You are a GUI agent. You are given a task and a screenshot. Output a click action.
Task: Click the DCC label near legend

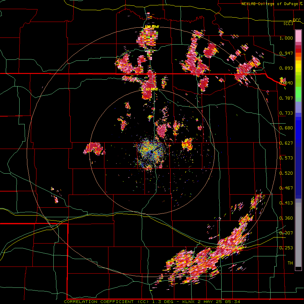tap(297, 20)
